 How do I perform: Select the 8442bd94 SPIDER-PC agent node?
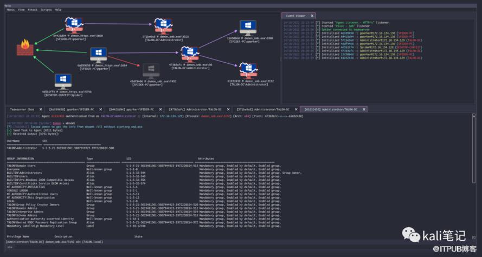click(x=73, y=24)
